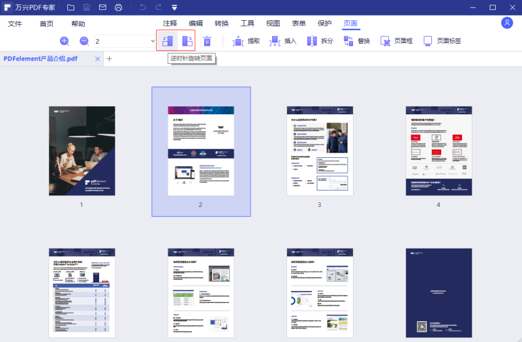Open the 首页 menu
The height and width of the screenshot is (342, 522).
[x=46, y=23]
